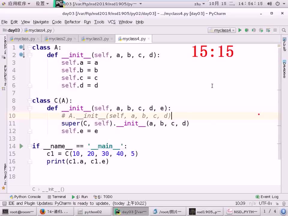Open the /root/图片 taskbar item
This screenshot has width=288, height=216.
[x=167, y=211]
